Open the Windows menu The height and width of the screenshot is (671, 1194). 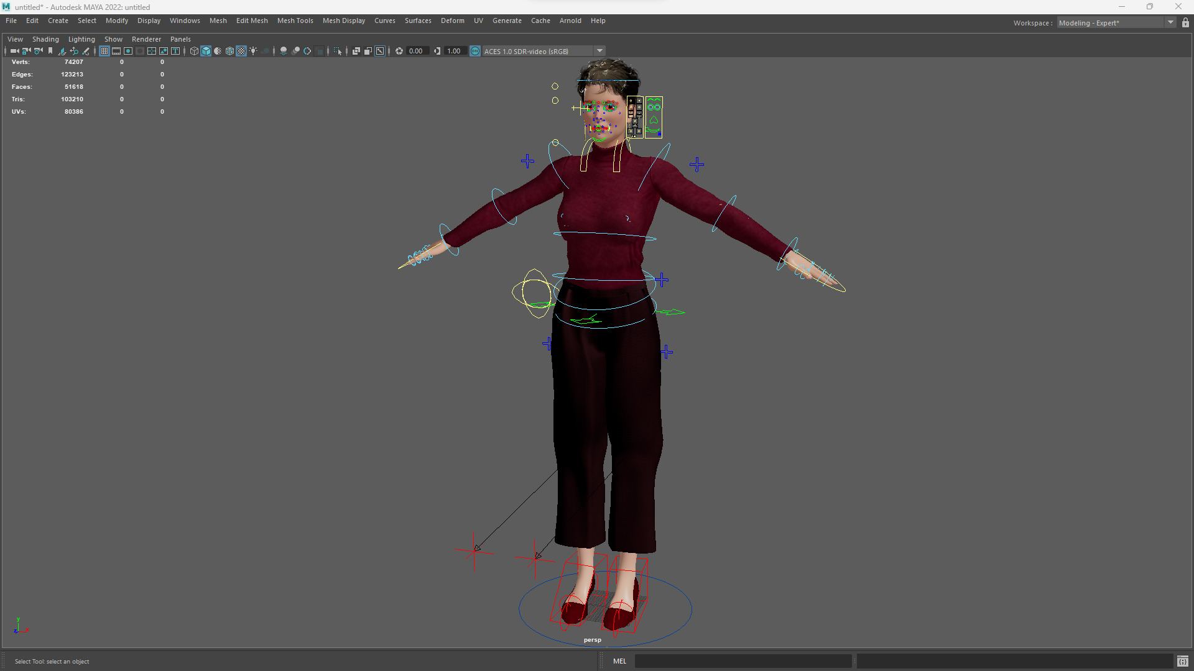[185, 21]
